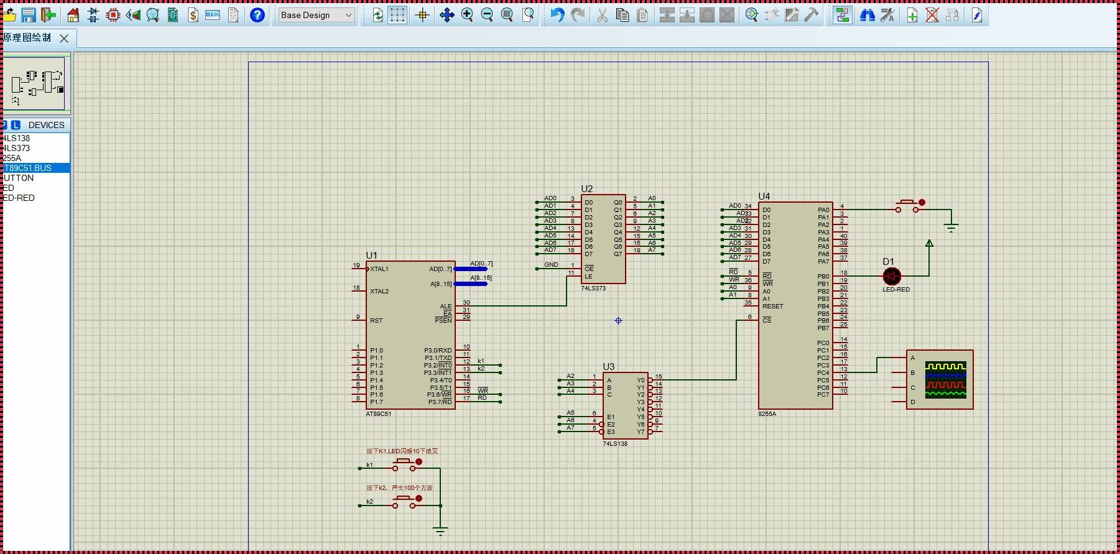This screenshot has width=1120, height=554.
Task: Click Exit to Parent Sheet icon
Action: 952,15
